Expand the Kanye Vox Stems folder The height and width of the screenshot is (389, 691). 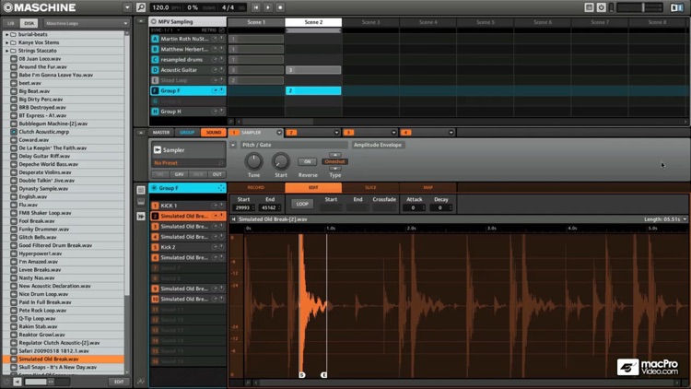[6, 42]
